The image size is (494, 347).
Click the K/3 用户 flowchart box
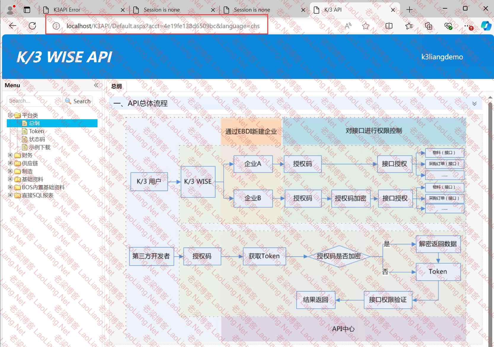[149, 182]
